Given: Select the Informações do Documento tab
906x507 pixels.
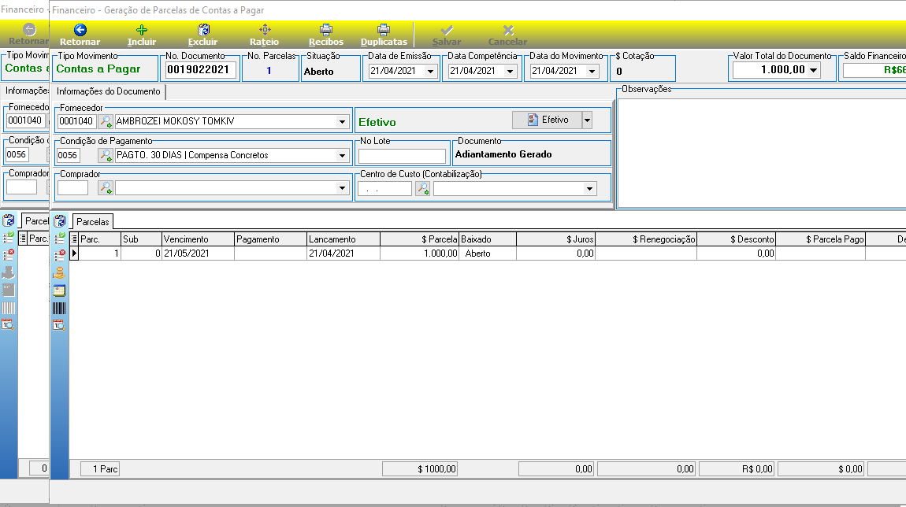Looking at the screenshot, I should tap(109, 91).
